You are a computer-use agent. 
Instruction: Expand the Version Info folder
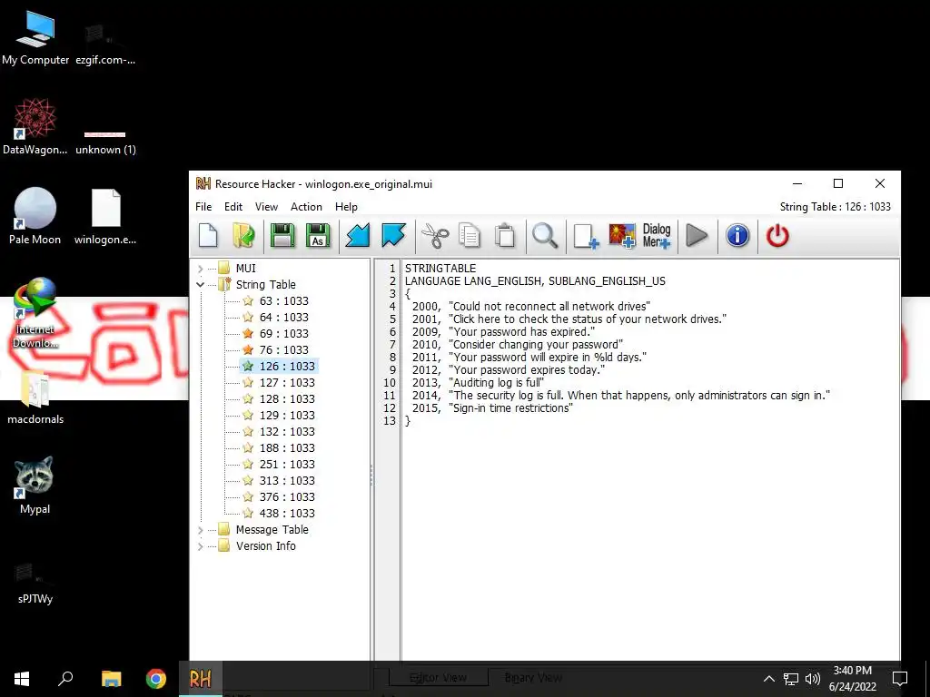pos(201,546)
